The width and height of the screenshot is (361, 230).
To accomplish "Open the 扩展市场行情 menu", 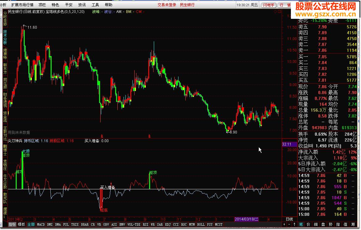I will coord(22,5).
